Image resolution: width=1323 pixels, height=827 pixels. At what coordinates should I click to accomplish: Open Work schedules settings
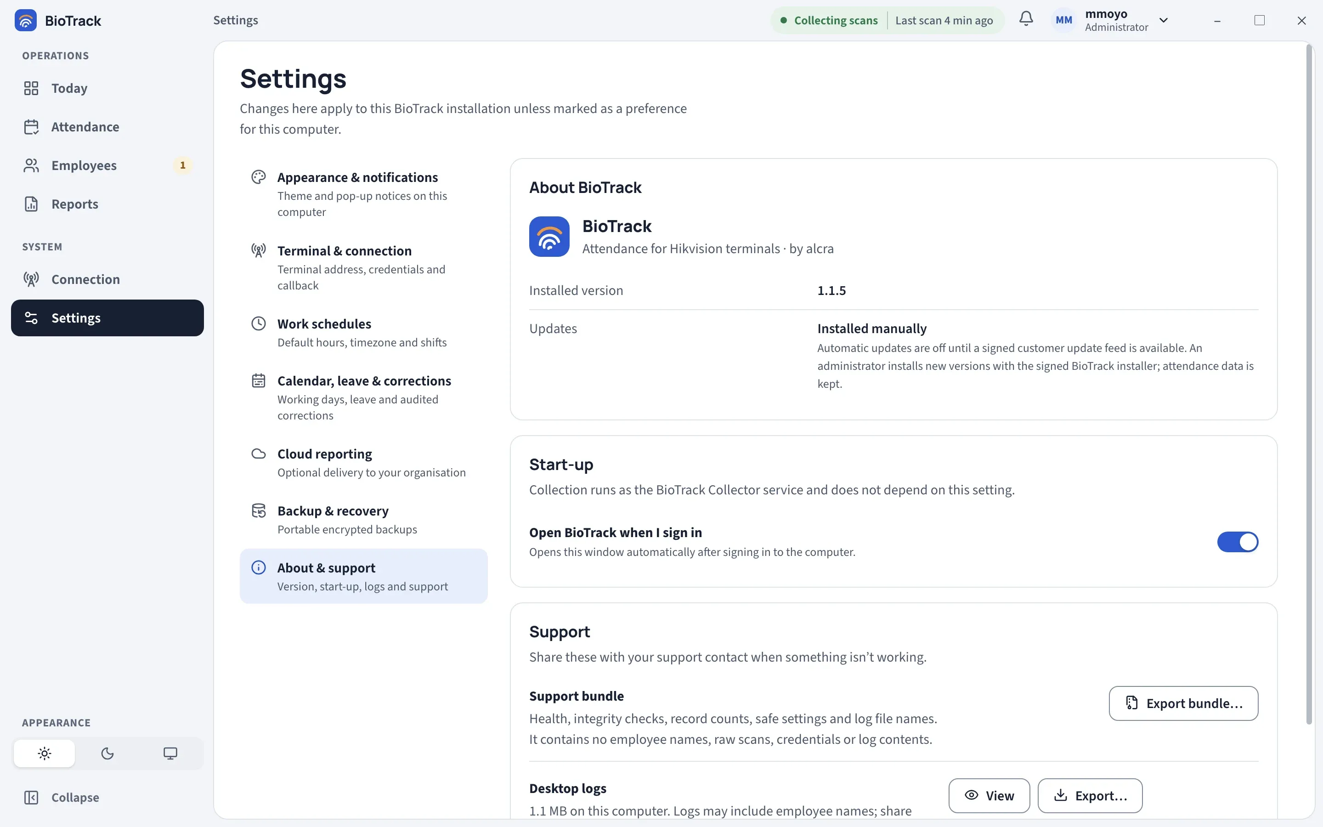[363, 333]
